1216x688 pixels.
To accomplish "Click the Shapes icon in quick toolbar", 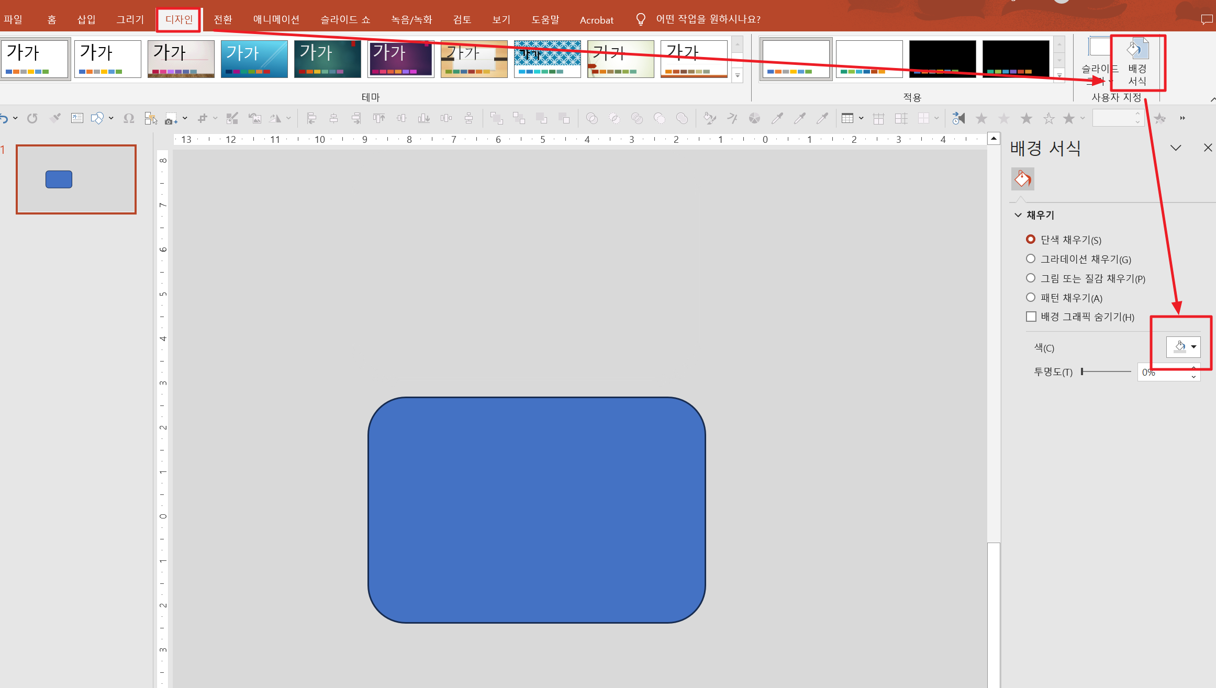I will click(97, 118).
